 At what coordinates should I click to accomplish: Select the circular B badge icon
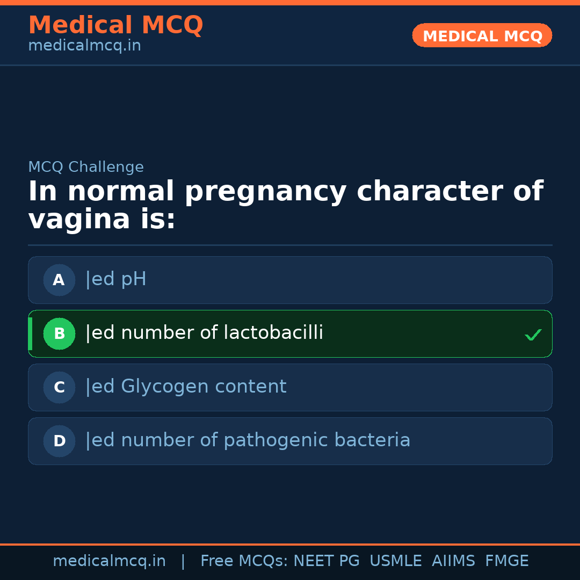click(59, 334)
